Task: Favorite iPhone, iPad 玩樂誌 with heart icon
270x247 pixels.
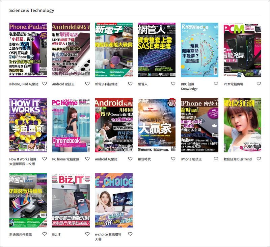Action: click(x=45, y=83)
